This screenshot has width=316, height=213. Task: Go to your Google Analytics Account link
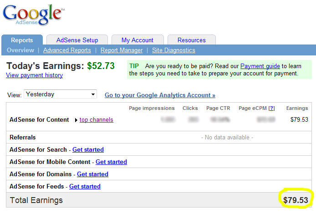coord(160,95)
